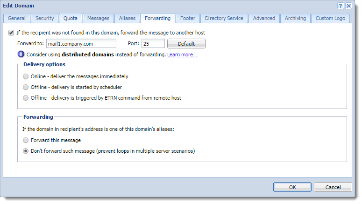Select Don't forward such message option
Viewport: 362px width, 204px height.
pyautogui.click(x=26, y=151)
